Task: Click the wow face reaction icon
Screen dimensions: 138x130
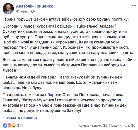Action: pos(14,126)
